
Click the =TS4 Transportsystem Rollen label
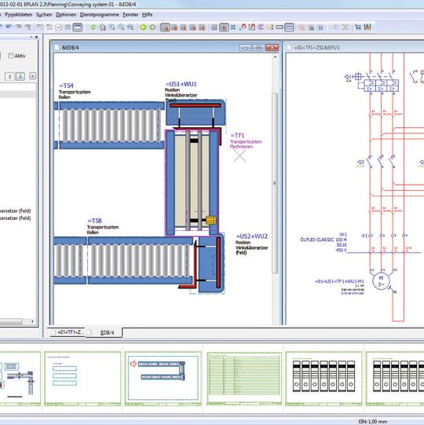click(75, 91)
